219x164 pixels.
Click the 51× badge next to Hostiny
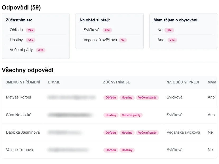coord(31,40)
